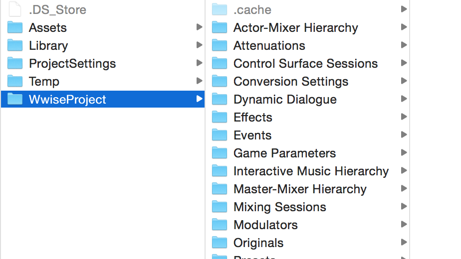The image size is (461, 259).
Task: Expand the ProjectSettings folder arrow
Action: click(200, 63)
